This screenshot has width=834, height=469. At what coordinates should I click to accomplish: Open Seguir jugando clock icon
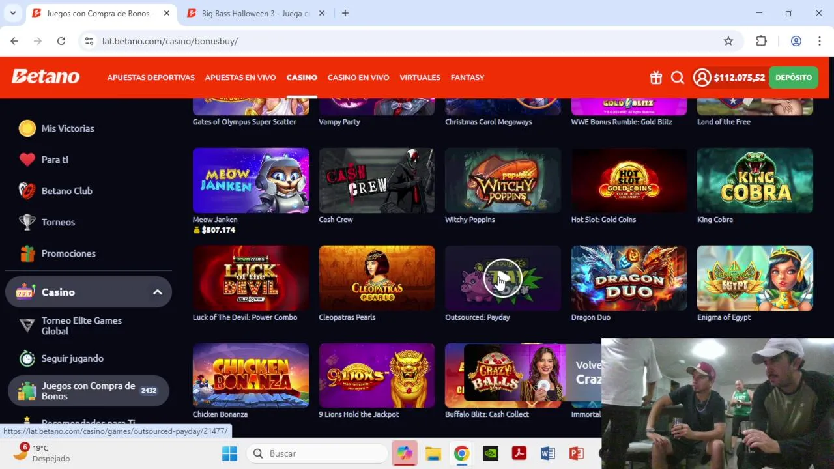(x=27, y=358)
